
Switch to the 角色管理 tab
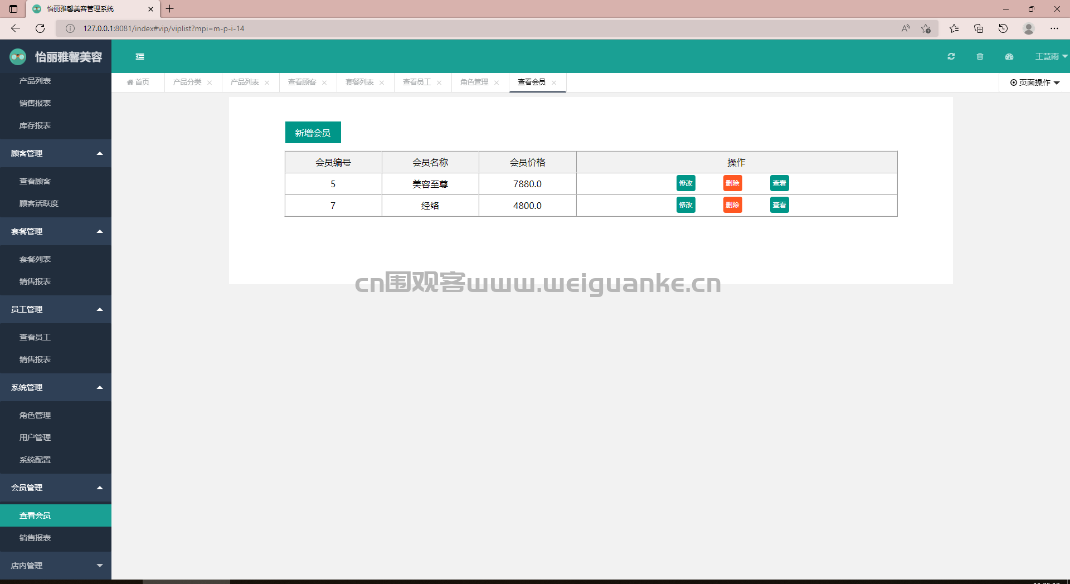click(474, 82)
